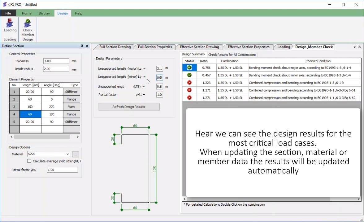Screen dimensions: 364x222
Task: Click the CFS PRO app icon in title bar
Action: 5,4
